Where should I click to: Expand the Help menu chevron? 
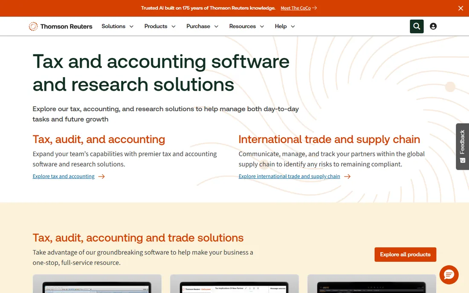[293, 26]
